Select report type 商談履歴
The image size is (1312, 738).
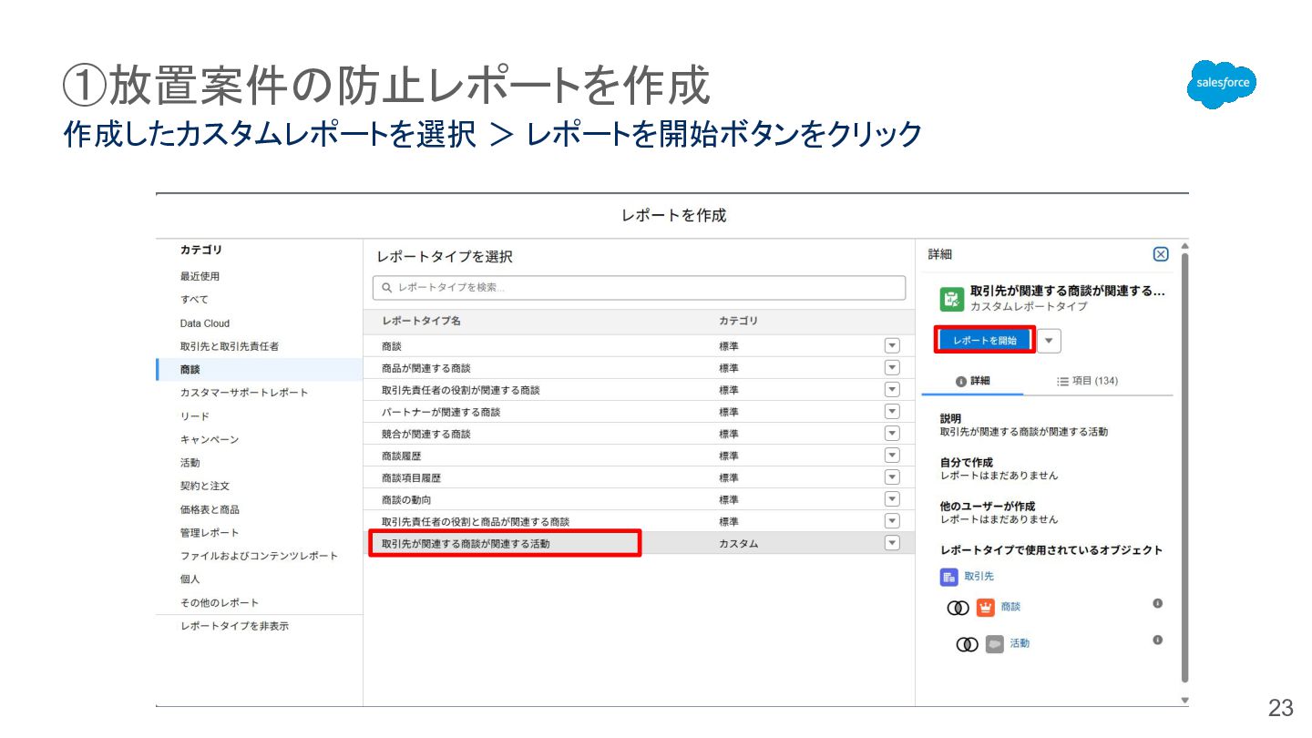(402, 456)
